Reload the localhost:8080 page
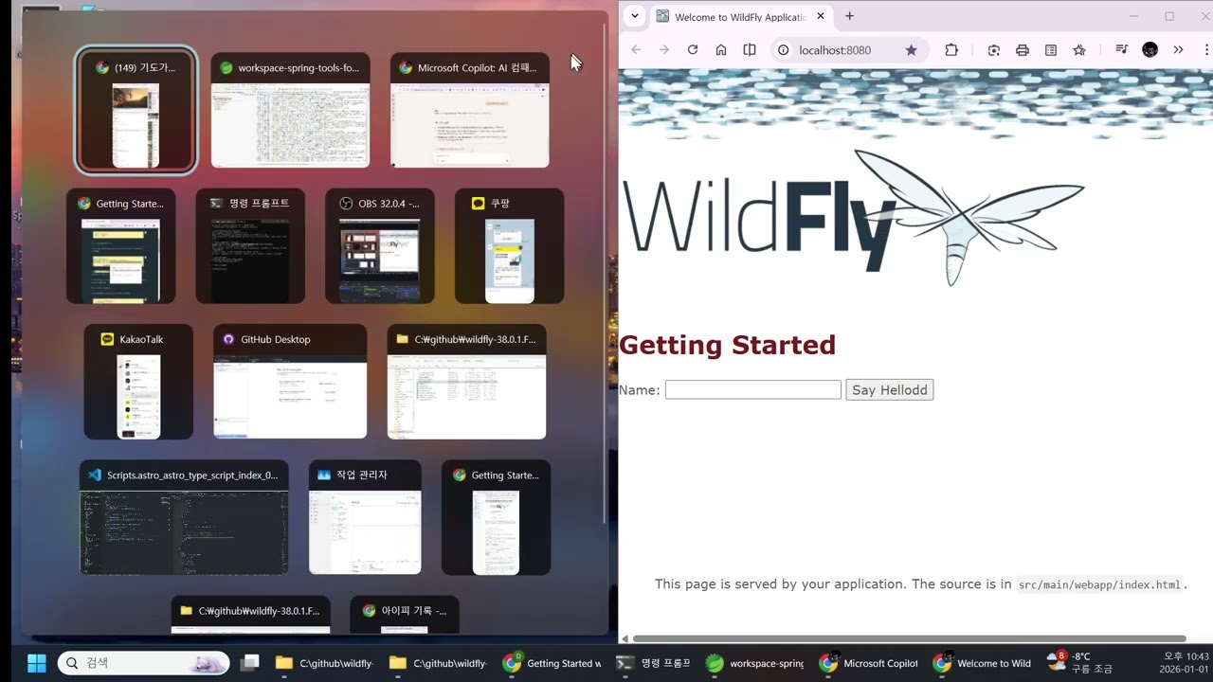The image size is (1213, 682). coord(693,50)
